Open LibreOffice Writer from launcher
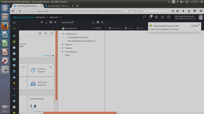 tap(5, 35)
